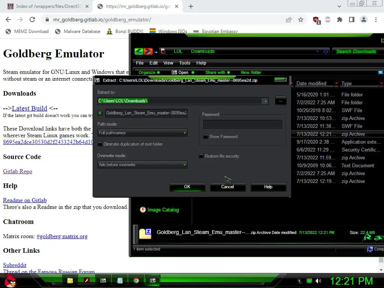Toggle the browser side panel icon
Image resolution: width=384 pixels, height=288 pixels.
point(352,19)
